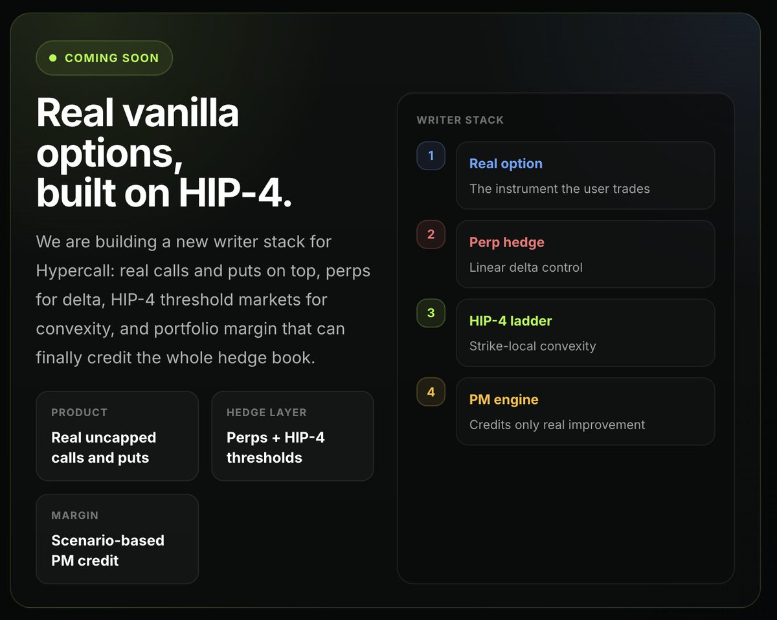Click 'Real uncapped calls and puts' text
The height and width of the screenshot is (620, 777).
click(104, 448)
